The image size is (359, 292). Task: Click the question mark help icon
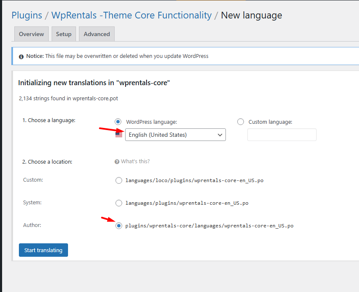click(117, 162)
